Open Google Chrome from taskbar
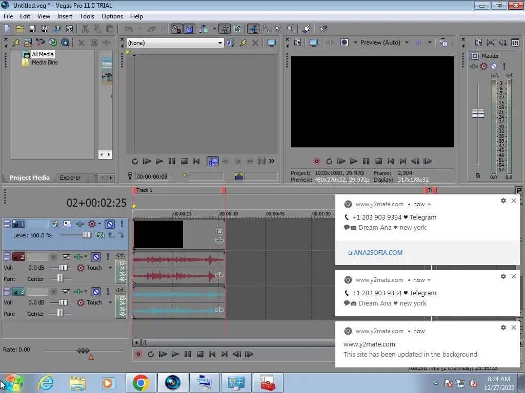Image resolution: width=525 pixels, height=393 pixels. 140,383
